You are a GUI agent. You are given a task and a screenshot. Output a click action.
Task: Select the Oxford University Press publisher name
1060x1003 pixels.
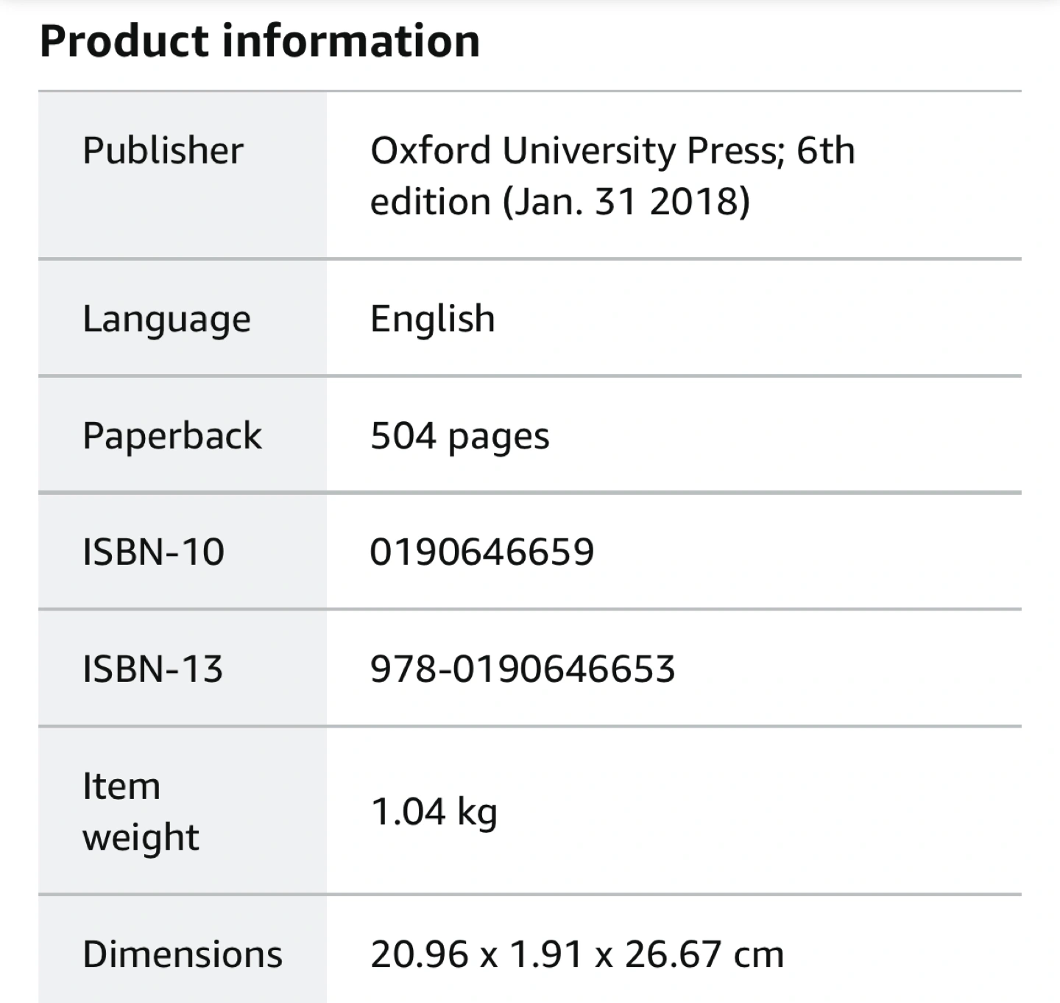click(x=573, y=150)
